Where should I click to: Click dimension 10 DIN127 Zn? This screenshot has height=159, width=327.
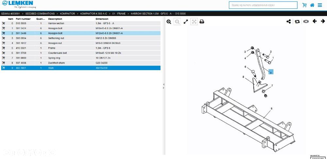click(103, 58)
